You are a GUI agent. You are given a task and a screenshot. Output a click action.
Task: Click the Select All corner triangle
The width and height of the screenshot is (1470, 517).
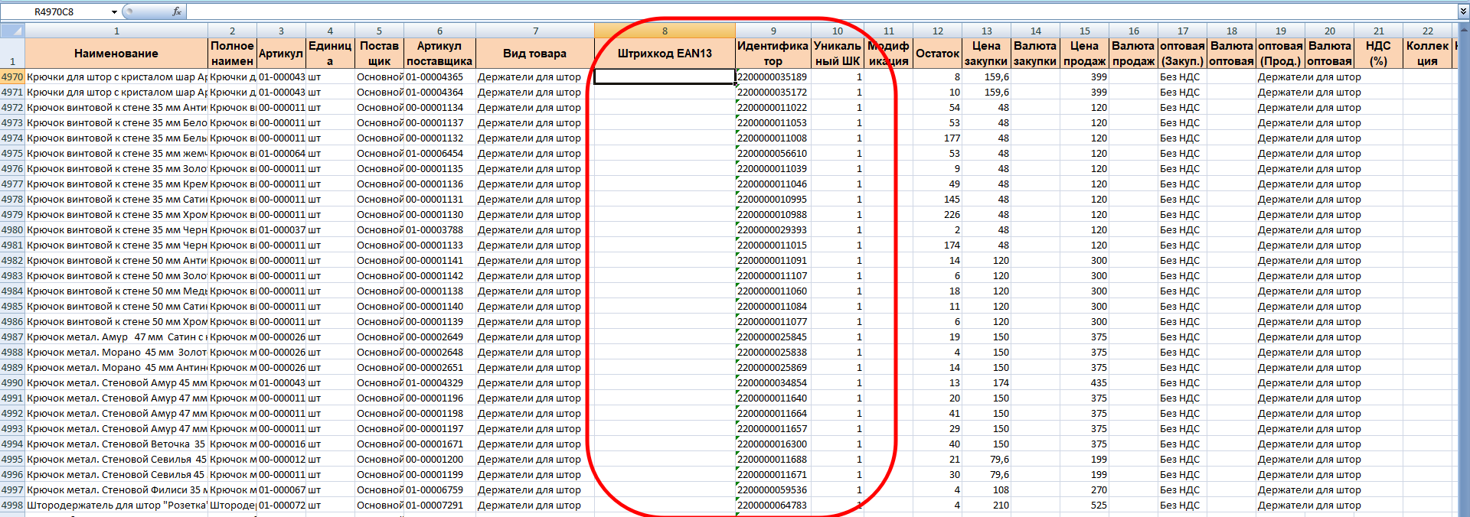point(12,31)
